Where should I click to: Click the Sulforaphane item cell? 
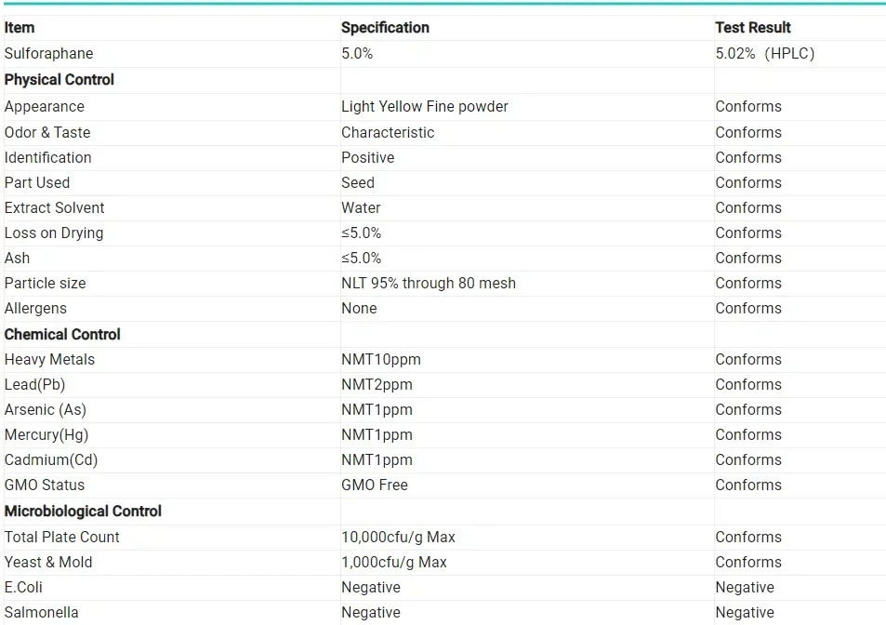[x=48, y=54]
